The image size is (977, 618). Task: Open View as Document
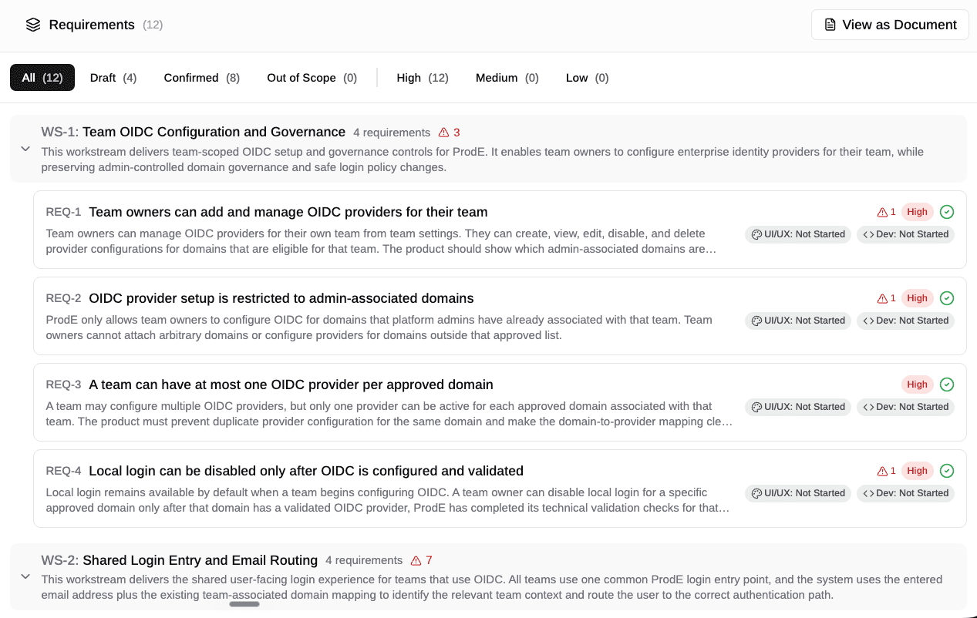tap(890, 25)
